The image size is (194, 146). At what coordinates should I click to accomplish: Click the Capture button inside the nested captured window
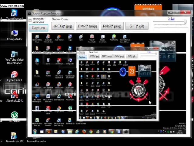pyautogui.click(x=82, y=57)
